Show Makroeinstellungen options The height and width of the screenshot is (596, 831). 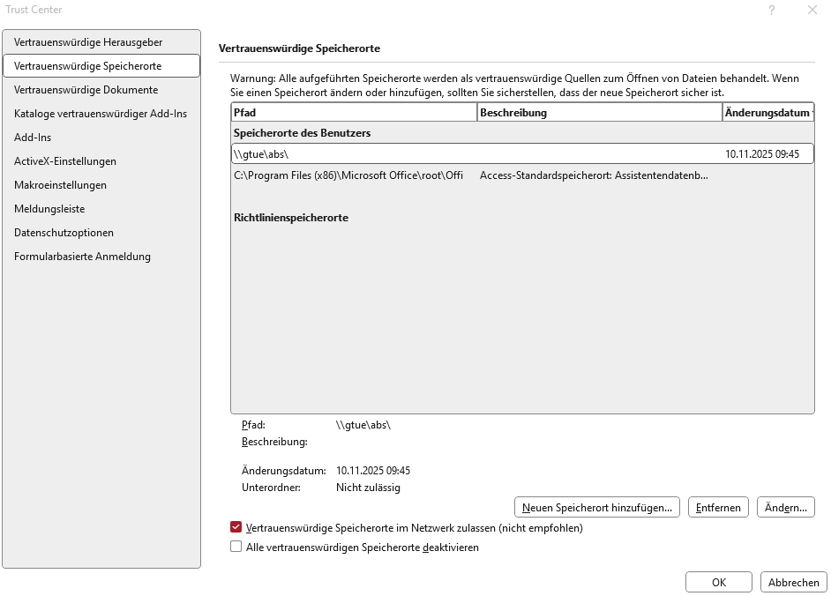pyautogui.click(x=60, y=185)
